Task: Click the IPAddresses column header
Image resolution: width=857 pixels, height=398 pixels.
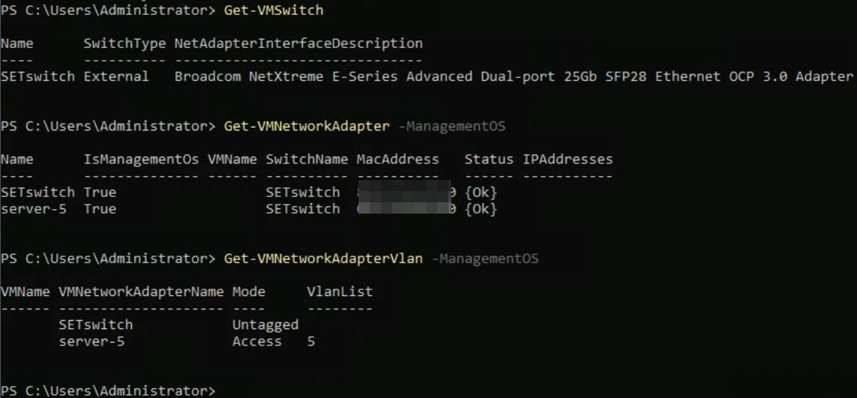Action: [568, 160]
